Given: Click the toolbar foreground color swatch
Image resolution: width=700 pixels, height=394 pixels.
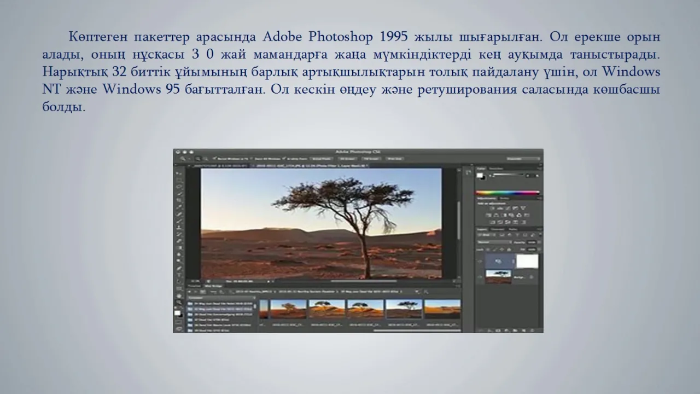Looking at the screenshot, I should (177, 313).
